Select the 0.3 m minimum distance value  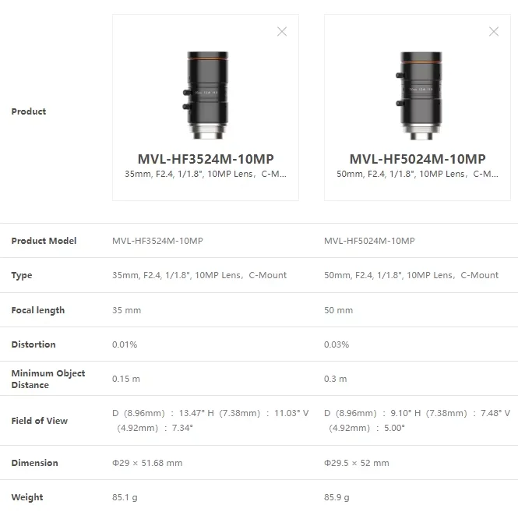point(335,379)
